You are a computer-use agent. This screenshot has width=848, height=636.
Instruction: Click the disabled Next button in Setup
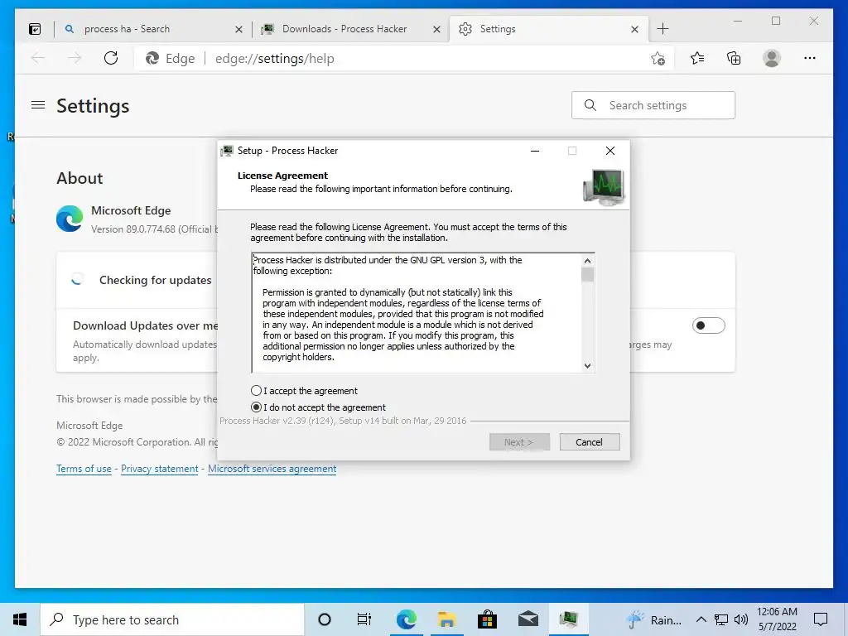coord(519,442)
